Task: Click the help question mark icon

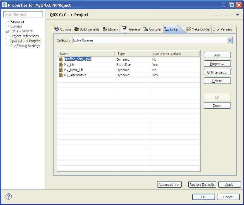Action: [x=9, y=196]
